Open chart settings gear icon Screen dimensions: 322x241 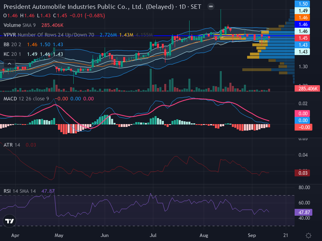[x=308, y=235]
